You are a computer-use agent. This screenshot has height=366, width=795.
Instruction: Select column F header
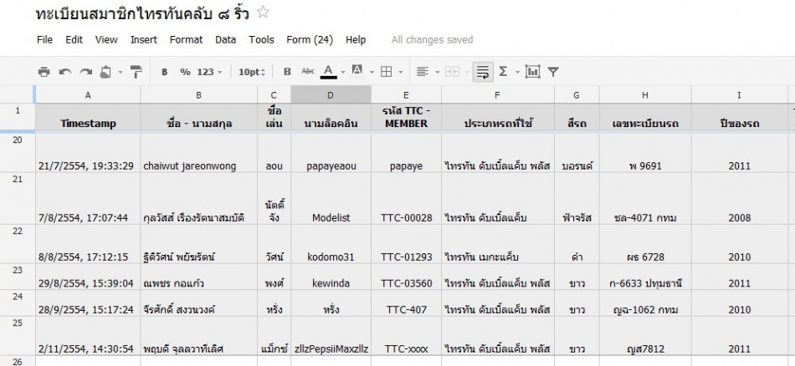[497, 94]
